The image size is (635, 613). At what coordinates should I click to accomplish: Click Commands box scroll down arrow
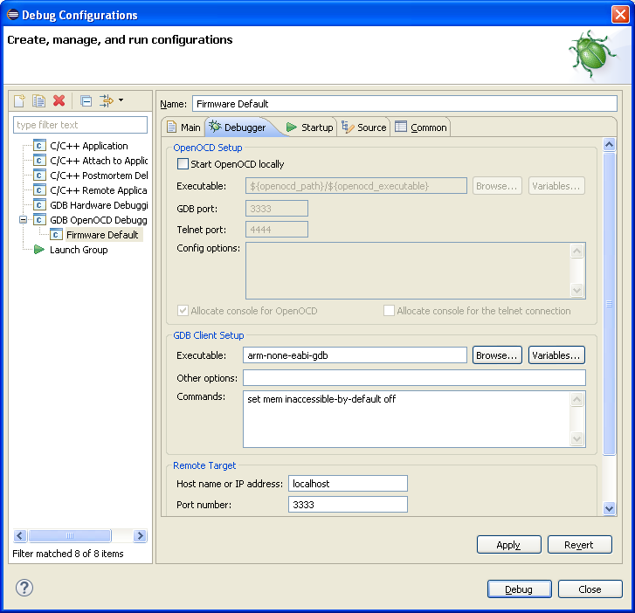(577, 438)
